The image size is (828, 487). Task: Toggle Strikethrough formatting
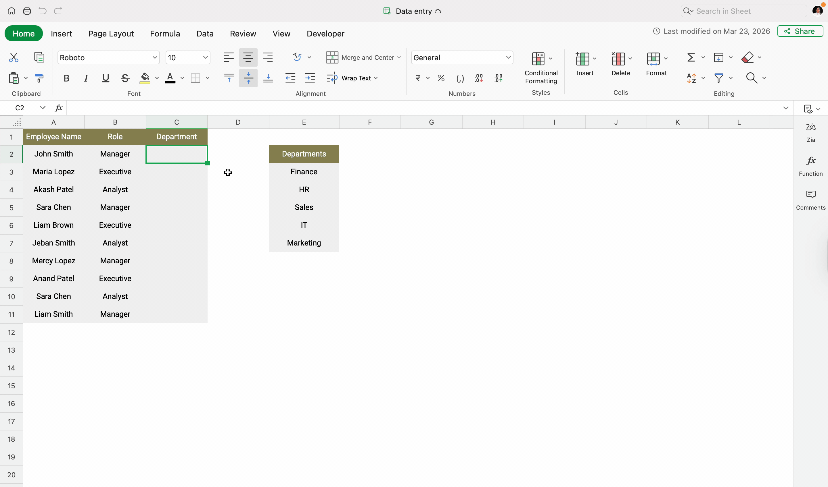[125, 78]
